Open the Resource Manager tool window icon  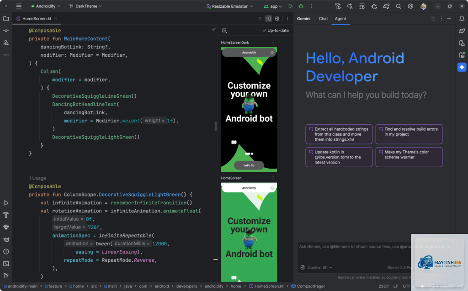coord(6,42)
